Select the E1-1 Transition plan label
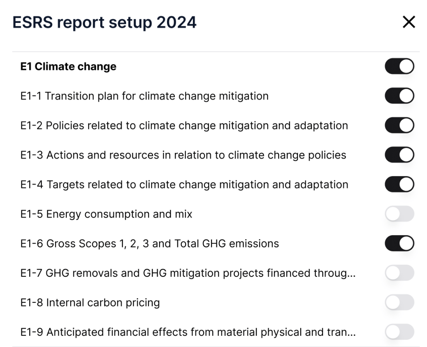 144,96
